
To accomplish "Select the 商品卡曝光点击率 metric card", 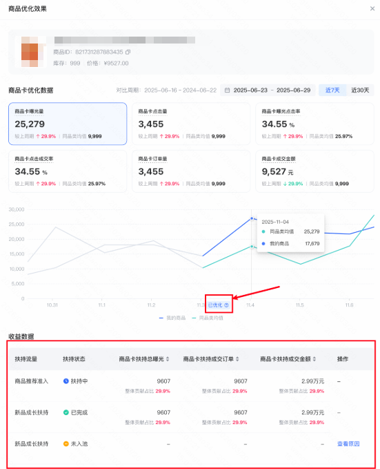I will click(314, 124).
